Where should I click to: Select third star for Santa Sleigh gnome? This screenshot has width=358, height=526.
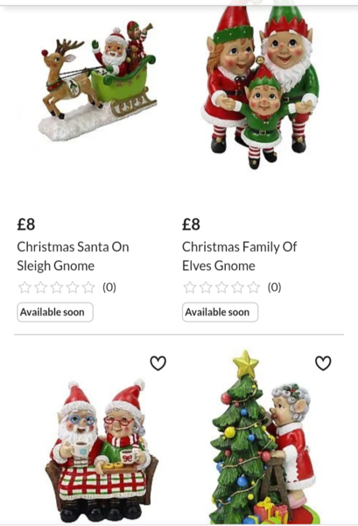[57, 288]
